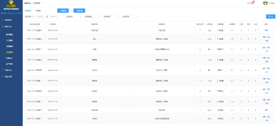
Task: Expand the last sidebar section chevron
Action: click(19, 77)
